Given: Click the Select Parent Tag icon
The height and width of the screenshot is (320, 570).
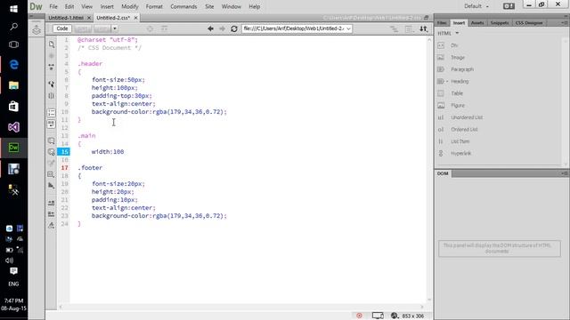Looking at the screenshot, I should click(x=52, y=84).
